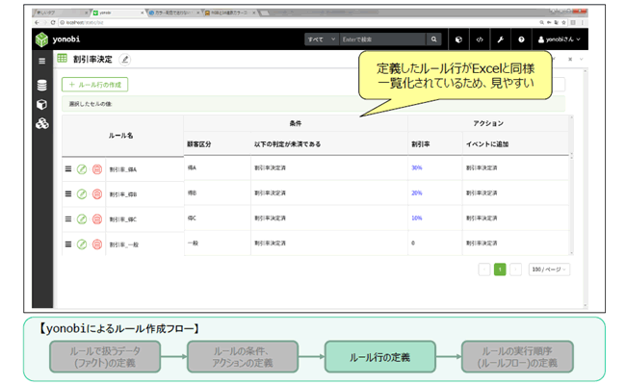Click the browser back arrow
Screen dimensions: 626x385
point(38,23)
